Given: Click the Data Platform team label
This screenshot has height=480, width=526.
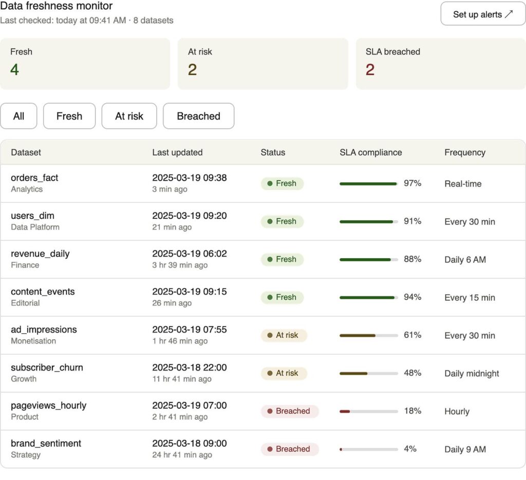Looking at the screenshot, I should (35, 227).
